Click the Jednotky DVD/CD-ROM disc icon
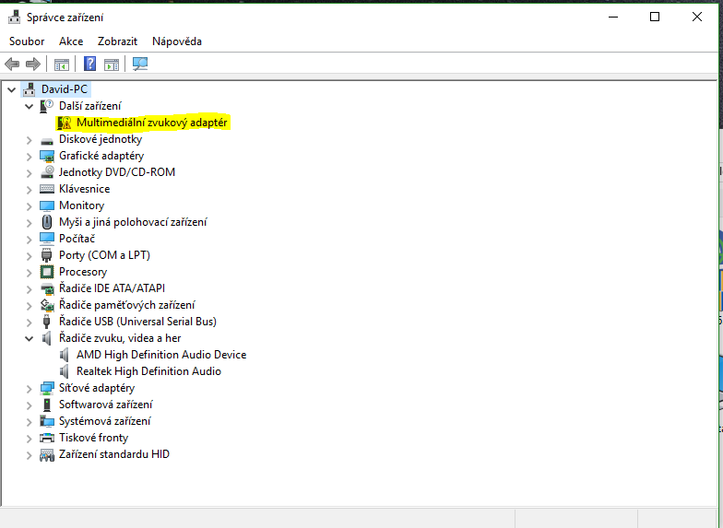The width and height of the screenshot is (723, 528). coord(46,172)
